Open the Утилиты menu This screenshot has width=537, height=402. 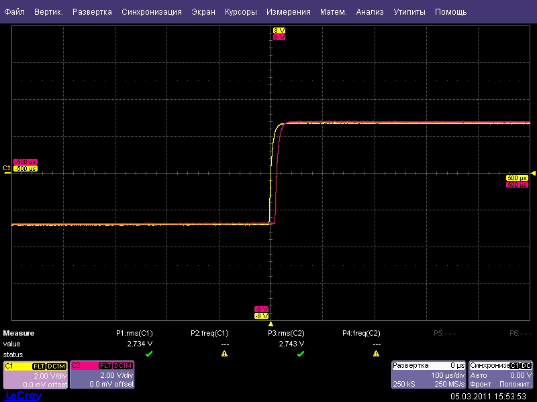[409, 12]
